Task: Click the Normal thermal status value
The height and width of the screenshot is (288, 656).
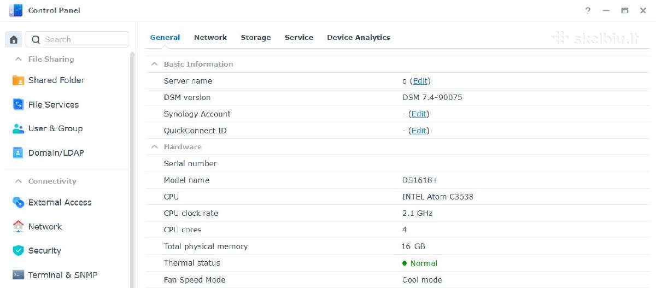Action: pos(424,263)
